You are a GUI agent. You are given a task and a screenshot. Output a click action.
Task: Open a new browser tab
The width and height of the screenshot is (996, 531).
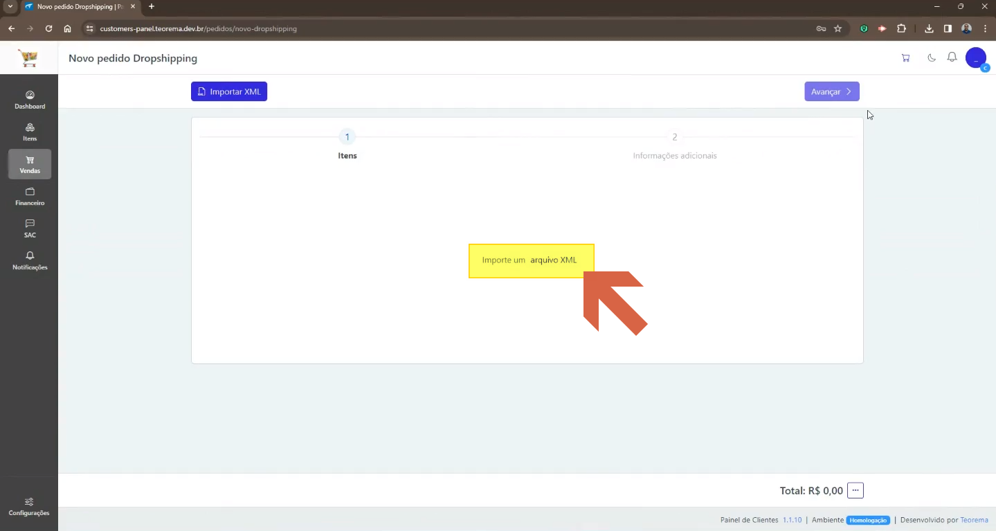coord(152,6)
